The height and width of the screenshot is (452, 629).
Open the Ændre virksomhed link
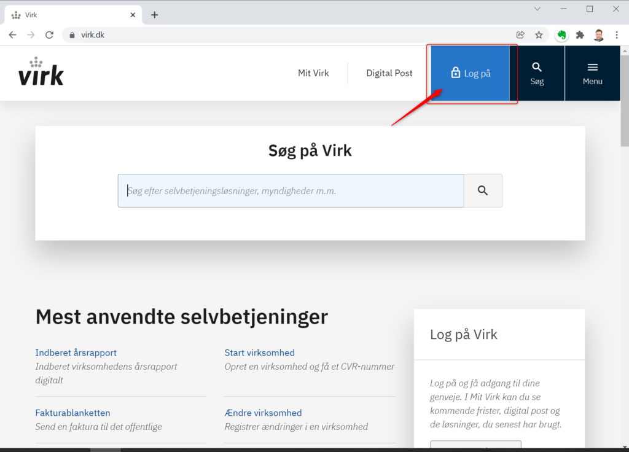(263, 413)
